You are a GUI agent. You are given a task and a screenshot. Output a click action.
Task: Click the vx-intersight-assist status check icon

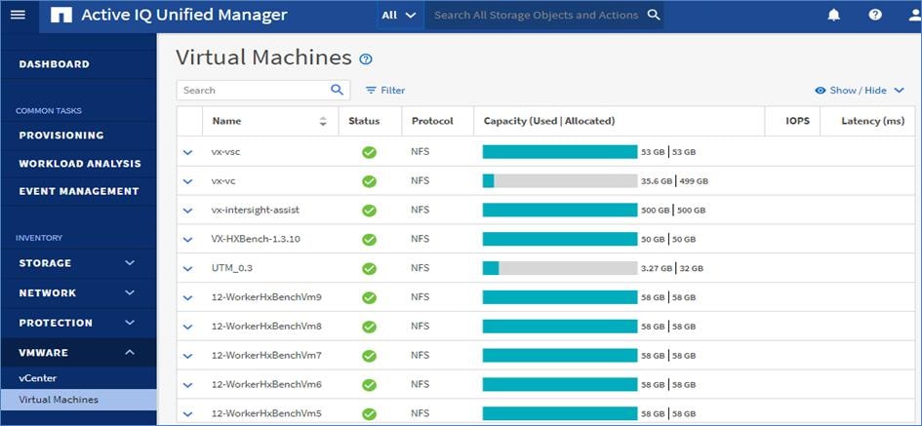coord(369,211)
